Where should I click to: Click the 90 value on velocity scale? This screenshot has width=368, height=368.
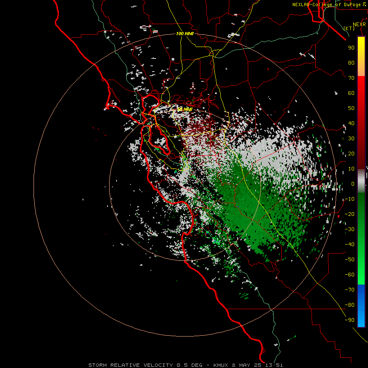[x=351, y=48]
